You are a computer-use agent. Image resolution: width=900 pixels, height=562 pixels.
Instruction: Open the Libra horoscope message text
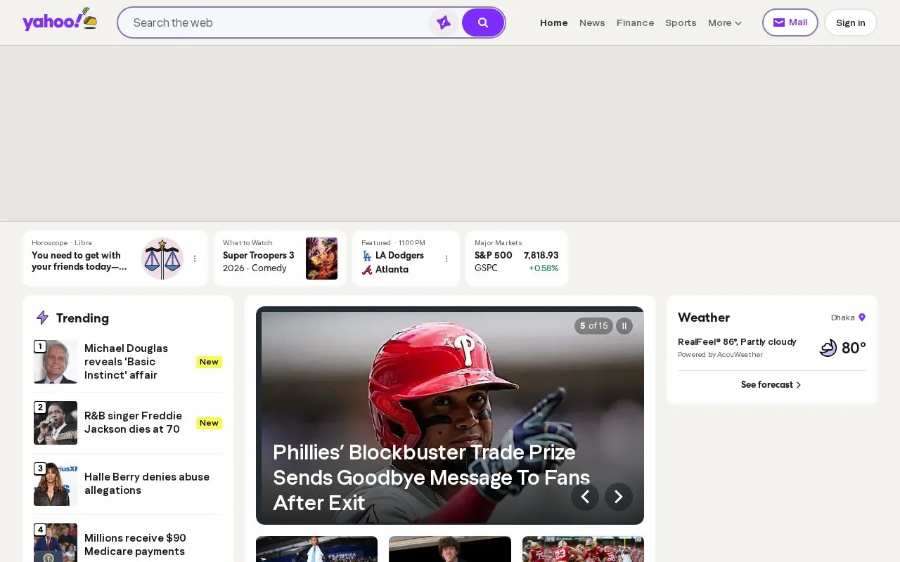[x=79, y=261]
